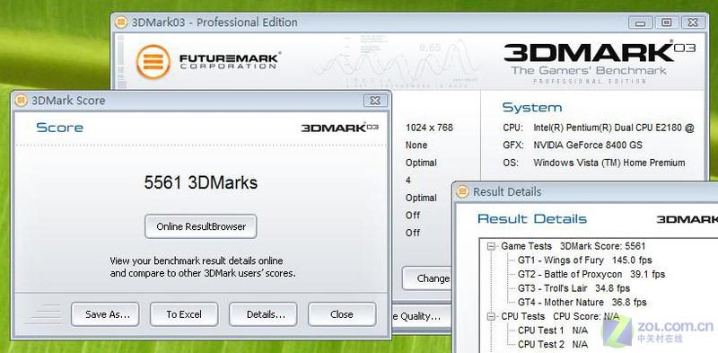
Task: Click the System heading in main window
Action: point(532,108)
